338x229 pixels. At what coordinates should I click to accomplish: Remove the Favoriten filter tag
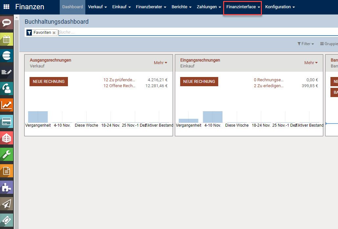[54, 33]
